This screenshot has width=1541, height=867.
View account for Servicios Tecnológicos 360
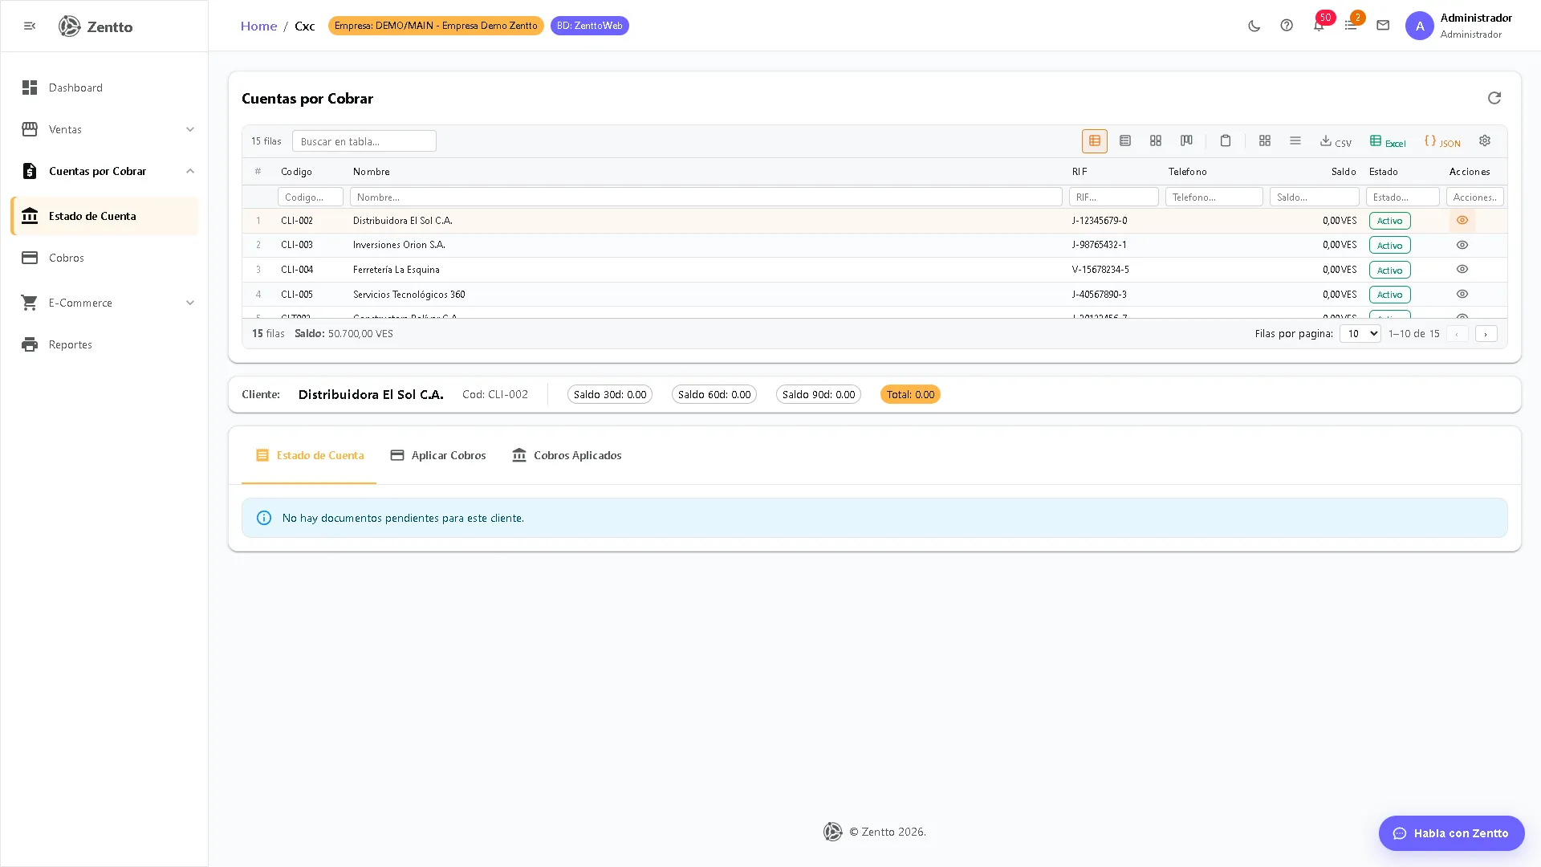click(x=1462, y=295)
